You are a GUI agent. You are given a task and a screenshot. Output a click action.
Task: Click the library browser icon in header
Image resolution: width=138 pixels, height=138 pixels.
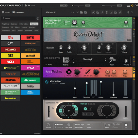26,5
